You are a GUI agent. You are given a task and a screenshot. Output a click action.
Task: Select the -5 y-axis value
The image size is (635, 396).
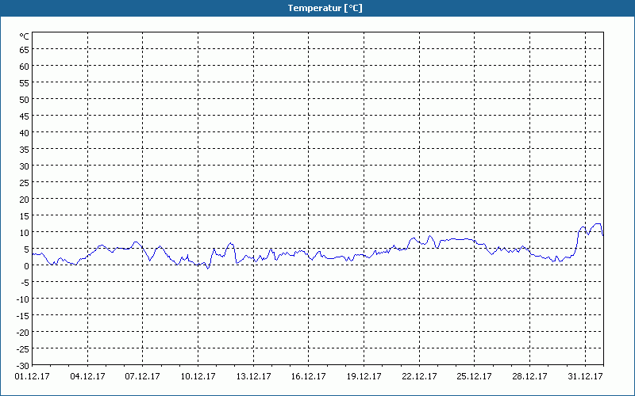tap(25, 283)
